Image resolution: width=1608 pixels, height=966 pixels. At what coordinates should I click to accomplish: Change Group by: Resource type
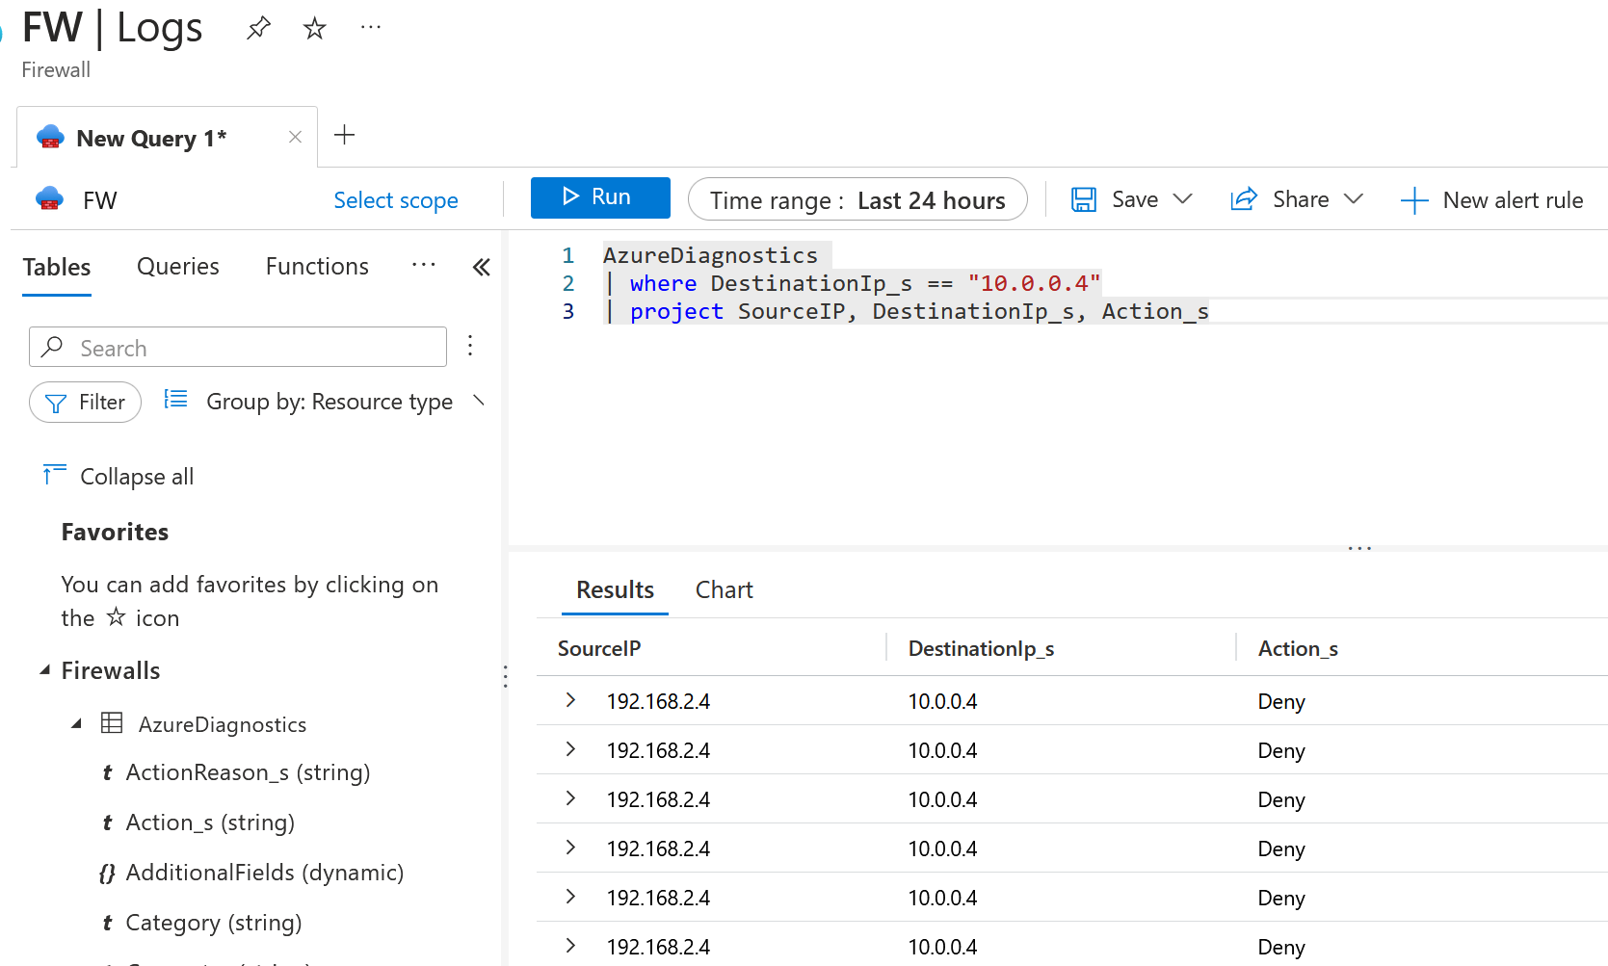[x=325, y=402]
